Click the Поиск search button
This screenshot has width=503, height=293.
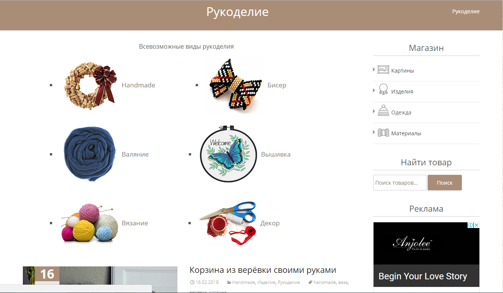click(445, 182)
